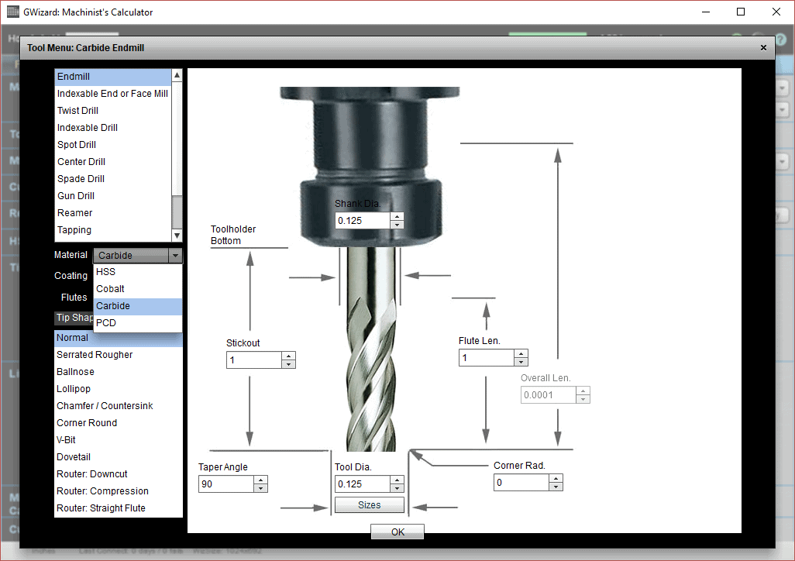
Task: Select Reamer in the tool list
Action: [74, 212]
